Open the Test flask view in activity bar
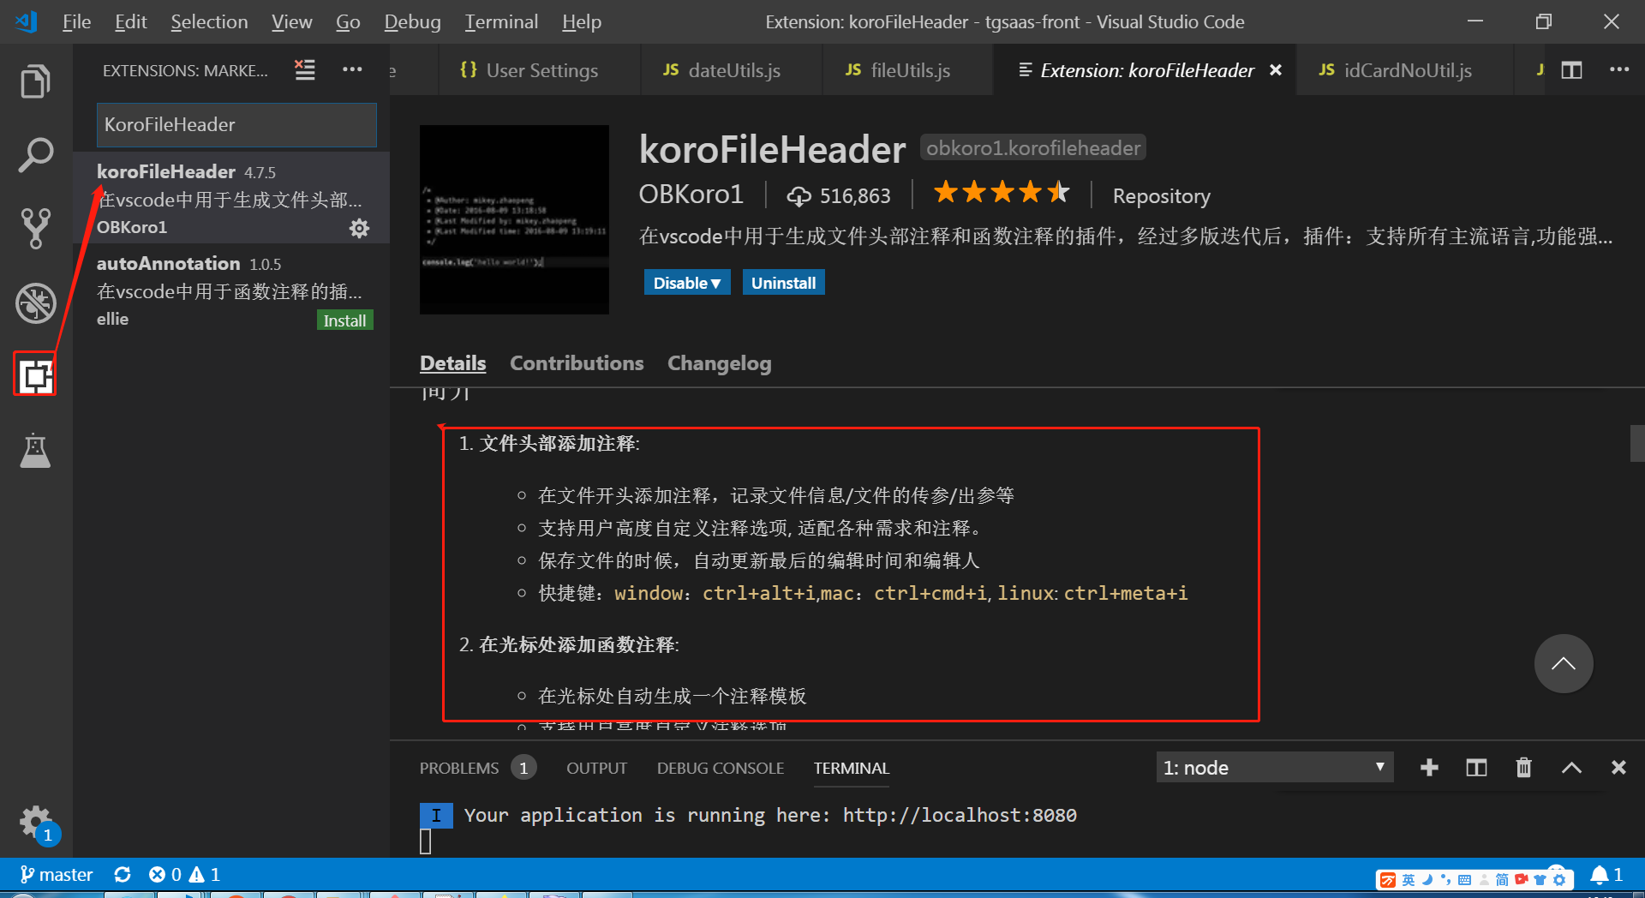Image resolution: width=1645 pixels, height=898 pixels. 34,451
